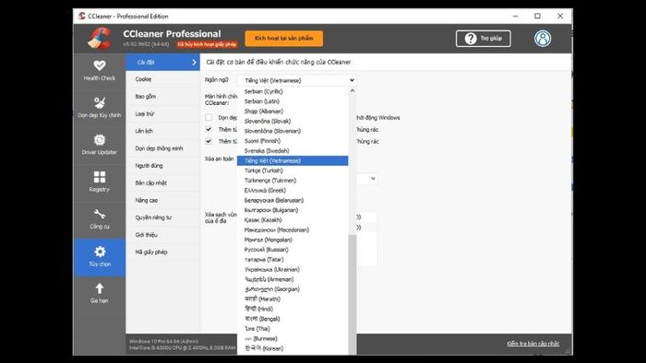Open the Quyền riêng tư page
646x363 pixels.
point(162,217)
